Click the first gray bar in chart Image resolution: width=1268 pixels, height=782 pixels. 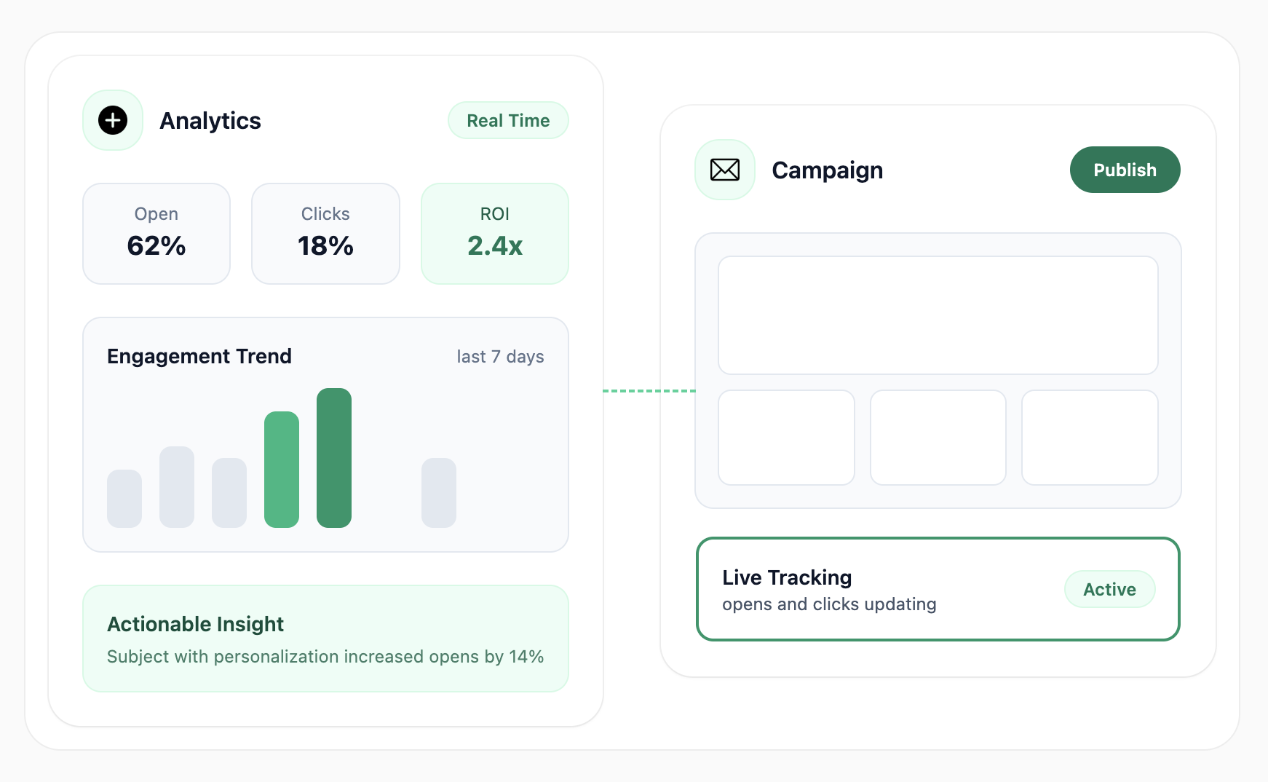click(124, 498)
